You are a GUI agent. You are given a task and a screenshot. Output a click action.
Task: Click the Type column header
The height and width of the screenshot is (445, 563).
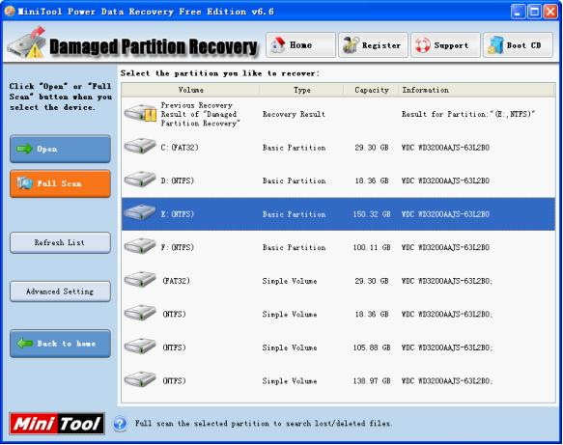click(x=302, y=90)
